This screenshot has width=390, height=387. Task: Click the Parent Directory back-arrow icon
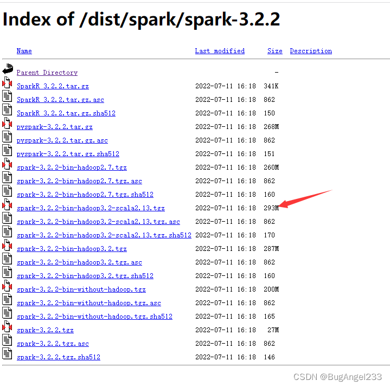(8, 69)
